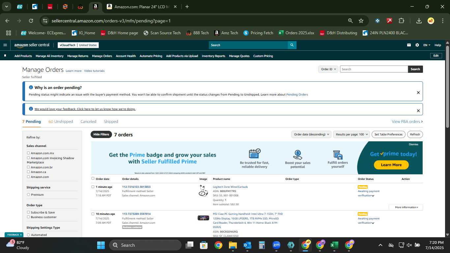Close the 'Why is an order pending' banner
This screenshot has width=450, height=253.
tap(418, 93)
